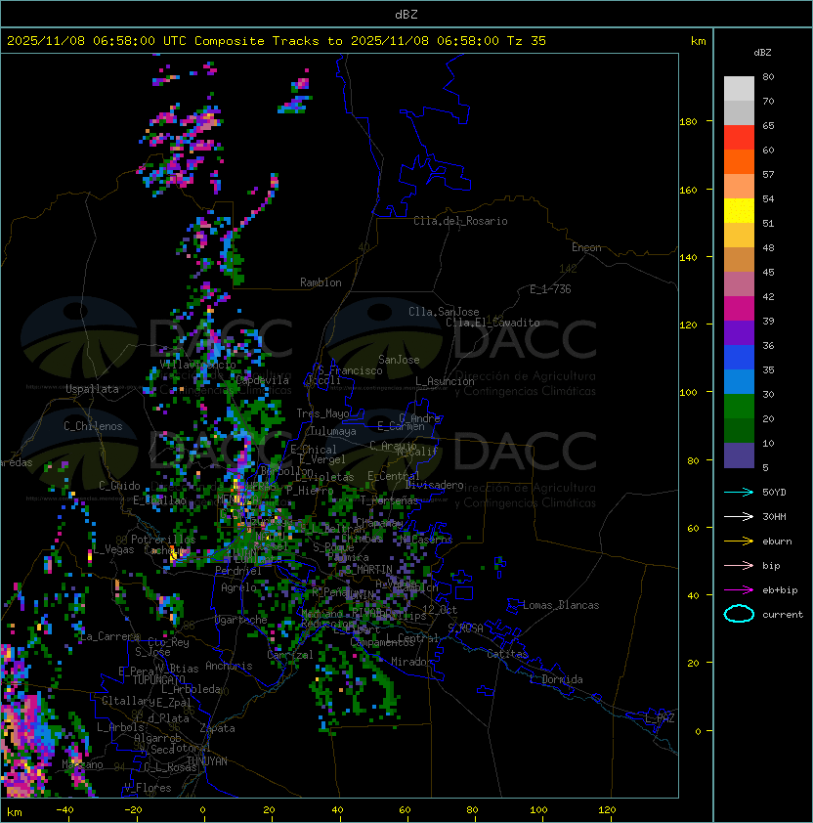This screenshot has width=813, height=823.
Task: Click the 'C_Chilenos' map label
Action: tap(93, 426)
